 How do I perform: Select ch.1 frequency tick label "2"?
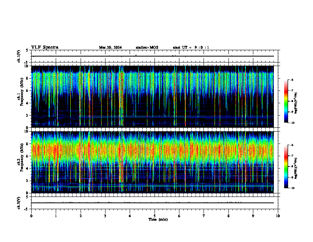28,115
